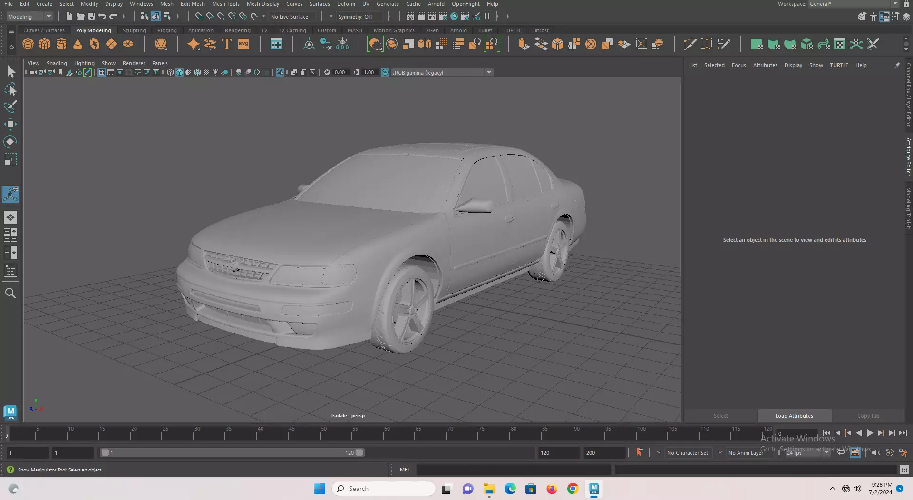913x500 pixels.
Task: Create a polygon plane from shelf
Action: coord(111,44)
